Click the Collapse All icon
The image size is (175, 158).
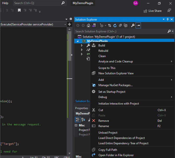coord(120,25)
